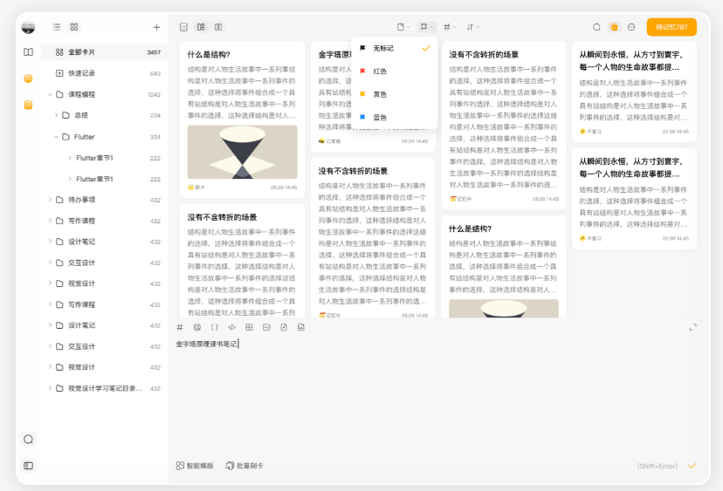
Task: Select the Flutter folder row
Action: 105,137
